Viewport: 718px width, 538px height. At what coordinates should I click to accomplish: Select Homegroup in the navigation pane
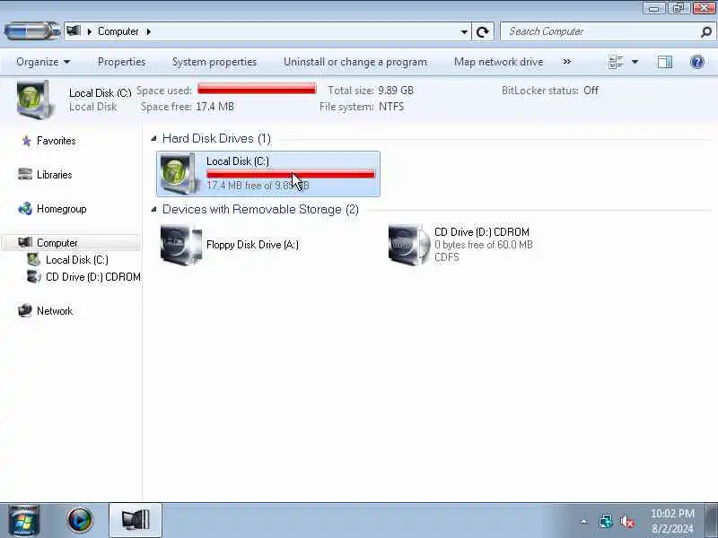coord(61,209)
